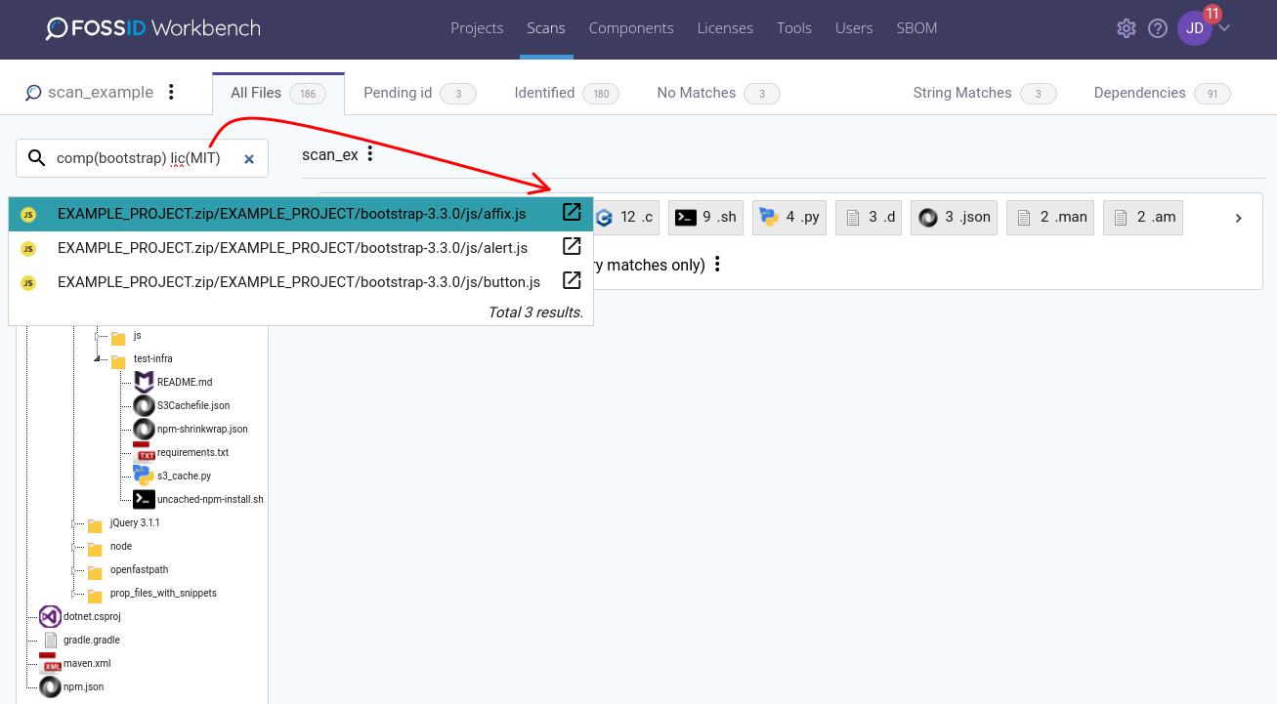Open the Users menu
Screen dimensions: 1277x704
click(854, 28)
